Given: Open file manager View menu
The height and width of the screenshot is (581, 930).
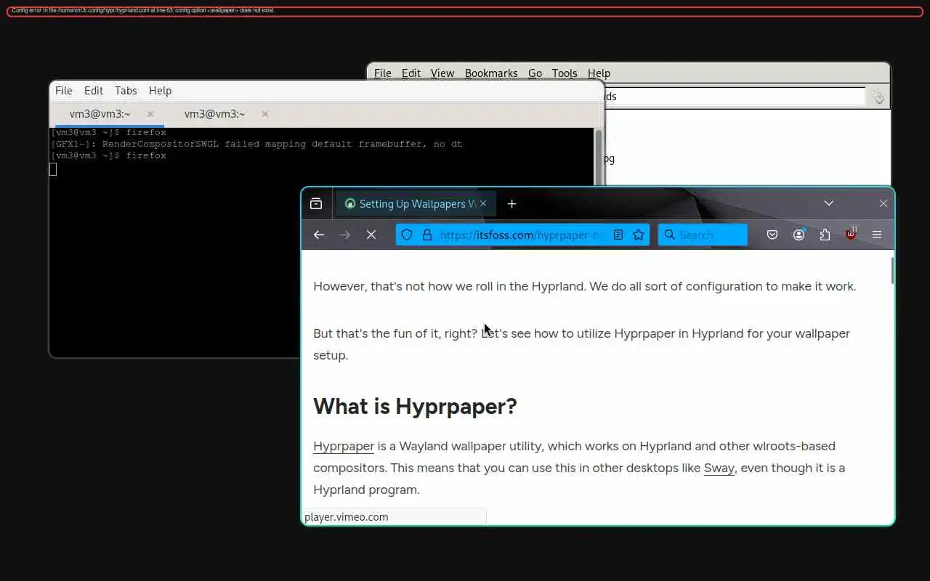Looking at the screenshot, I should 442,73.
